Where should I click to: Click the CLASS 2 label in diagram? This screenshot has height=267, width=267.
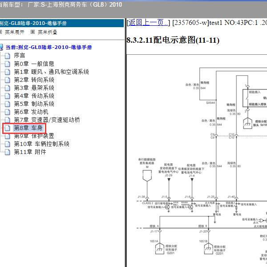(148, 203)
